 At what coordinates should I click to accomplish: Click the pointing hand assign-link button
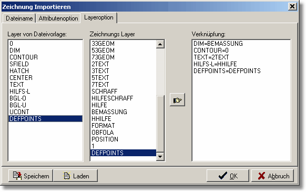coord(177,100)
